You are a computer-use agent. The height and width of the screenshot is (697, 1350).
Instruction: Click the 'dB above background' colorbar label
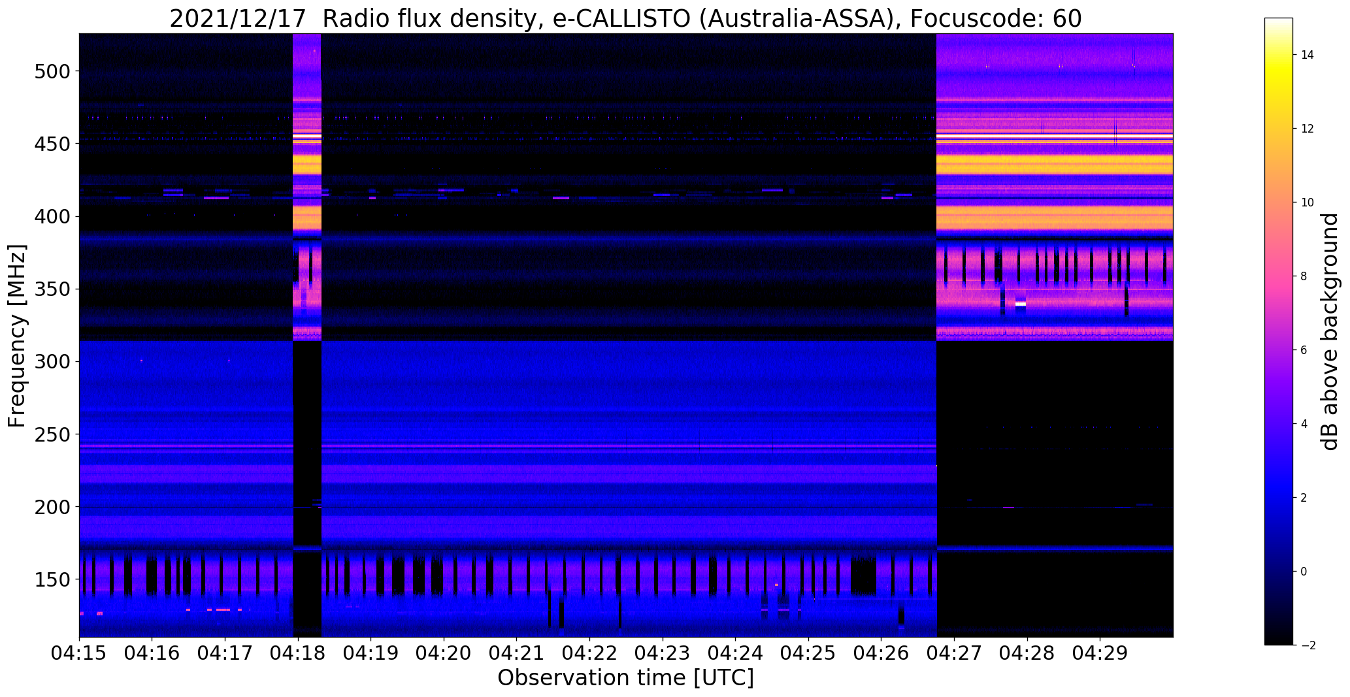pyautogui.click(x=1329, y=331)
